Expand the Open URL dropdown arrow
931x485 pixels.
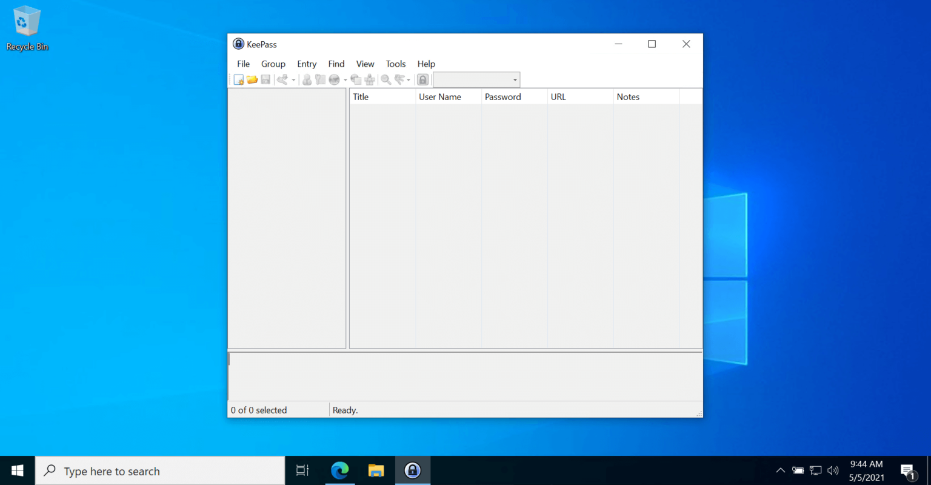(x=345, y=80)
